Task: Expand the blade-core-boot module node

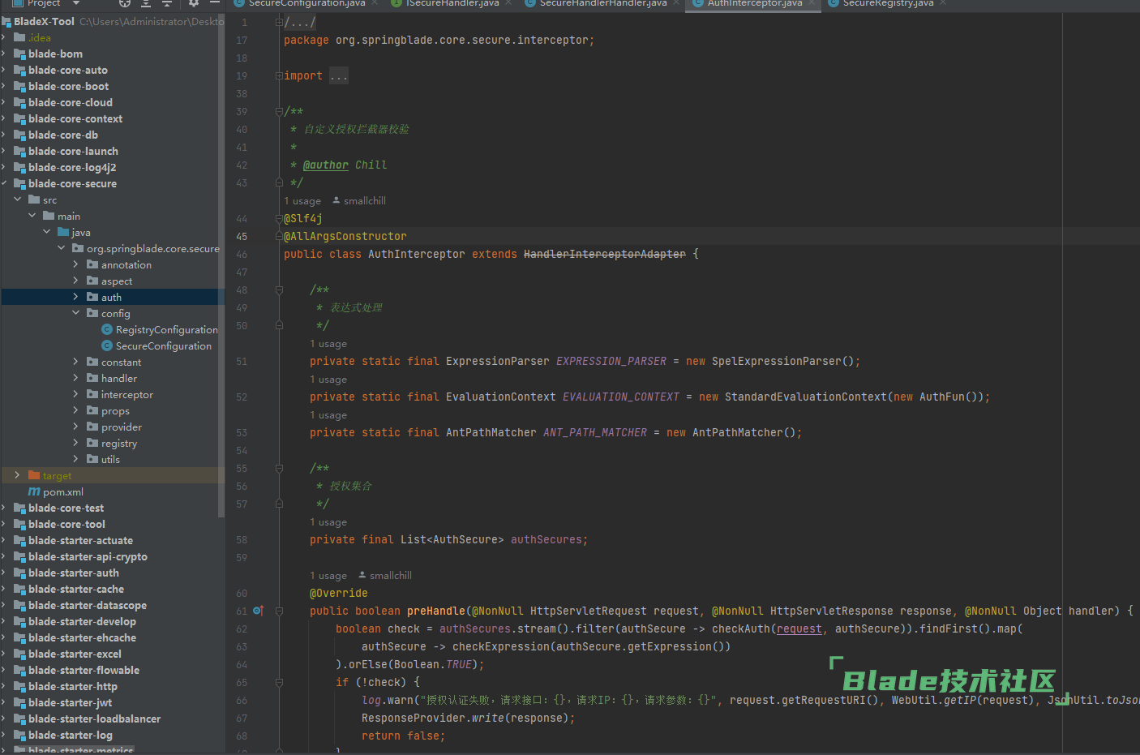Action: click(x=4, y=86)
